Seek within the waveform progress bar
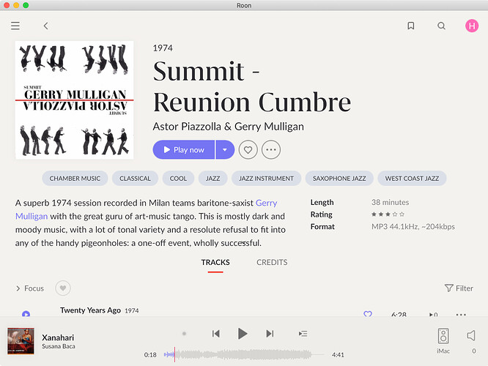The image size is (488, 366). click(244, 354)
